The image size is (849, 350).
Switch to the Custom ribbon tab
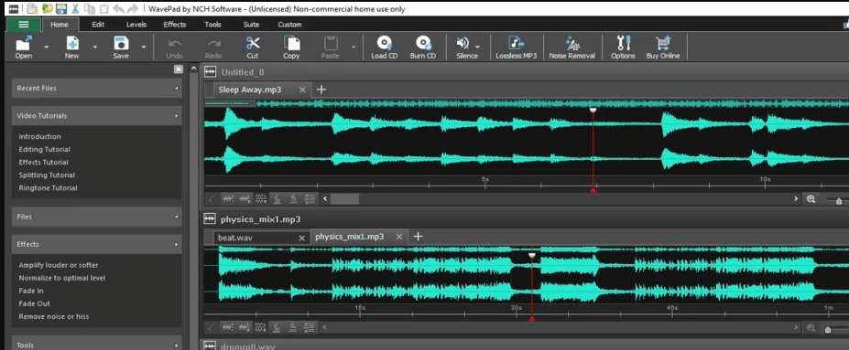point(289,25)
